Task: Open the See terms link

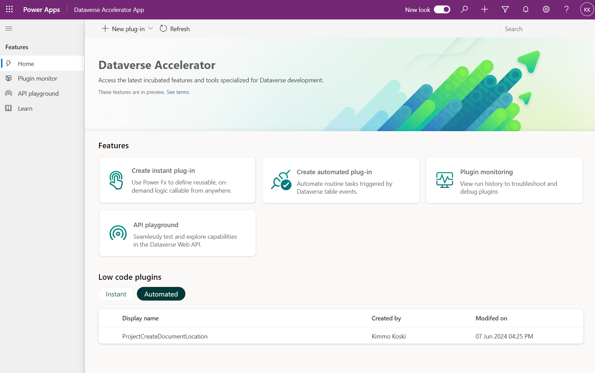Action: click(x=178, y=92)
